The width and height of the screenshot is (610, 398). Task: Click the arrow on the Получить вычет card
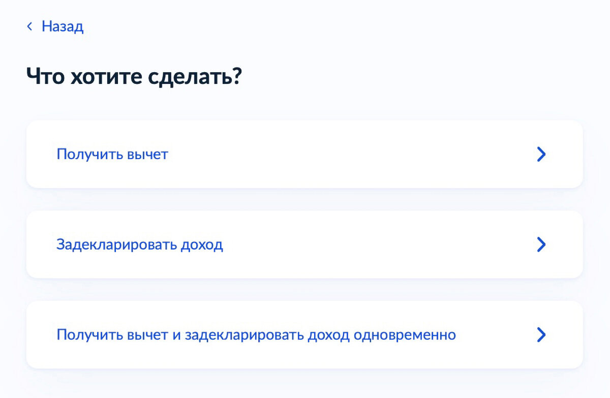[x=541, y=154]
